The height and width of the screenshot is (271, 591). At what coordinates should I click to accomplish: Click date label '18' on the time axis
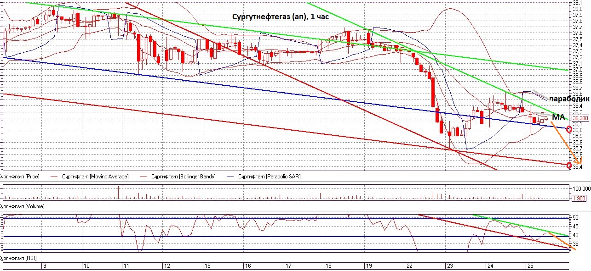pos(328,266)
